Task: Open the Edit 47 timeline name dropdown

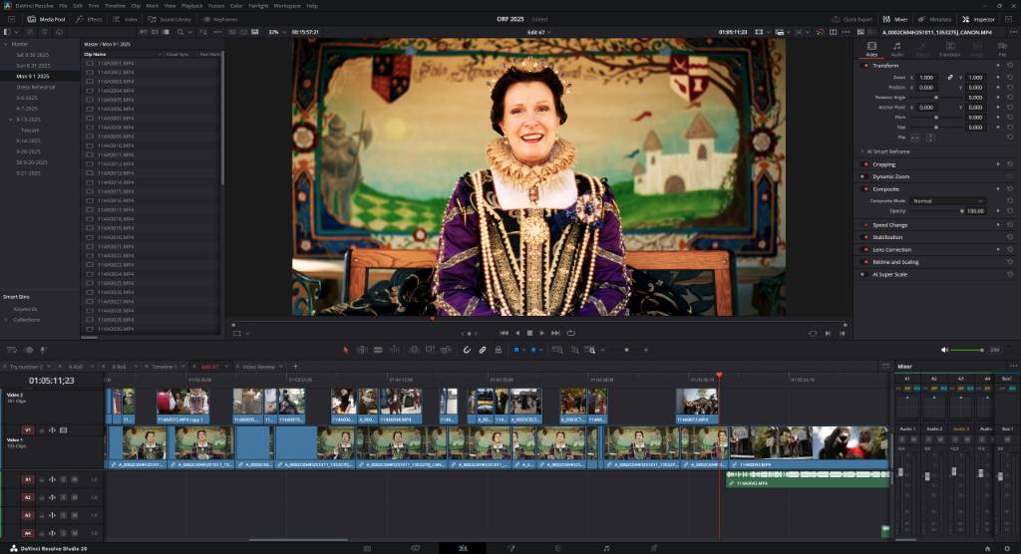Action: coord(539,32)
